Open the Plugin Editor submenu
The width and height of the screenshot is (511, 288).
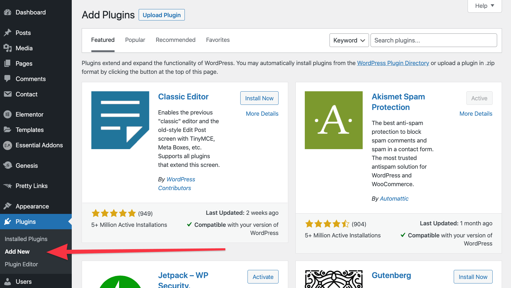[x=21, y=264]
